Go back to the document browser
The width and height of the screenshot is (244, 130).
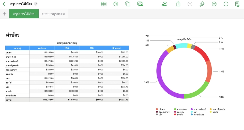pos(4,4)
